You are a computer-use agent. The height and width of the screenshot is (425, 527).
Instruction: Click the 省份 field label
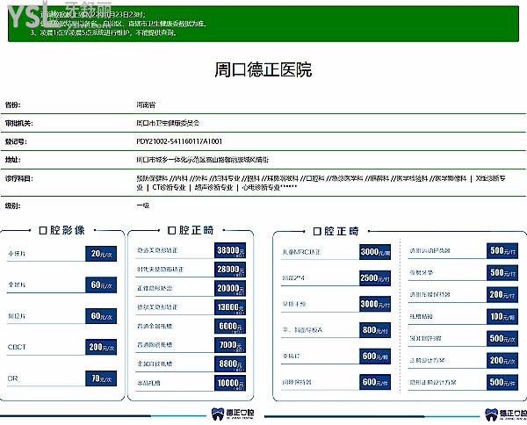(x=13, y=104)
